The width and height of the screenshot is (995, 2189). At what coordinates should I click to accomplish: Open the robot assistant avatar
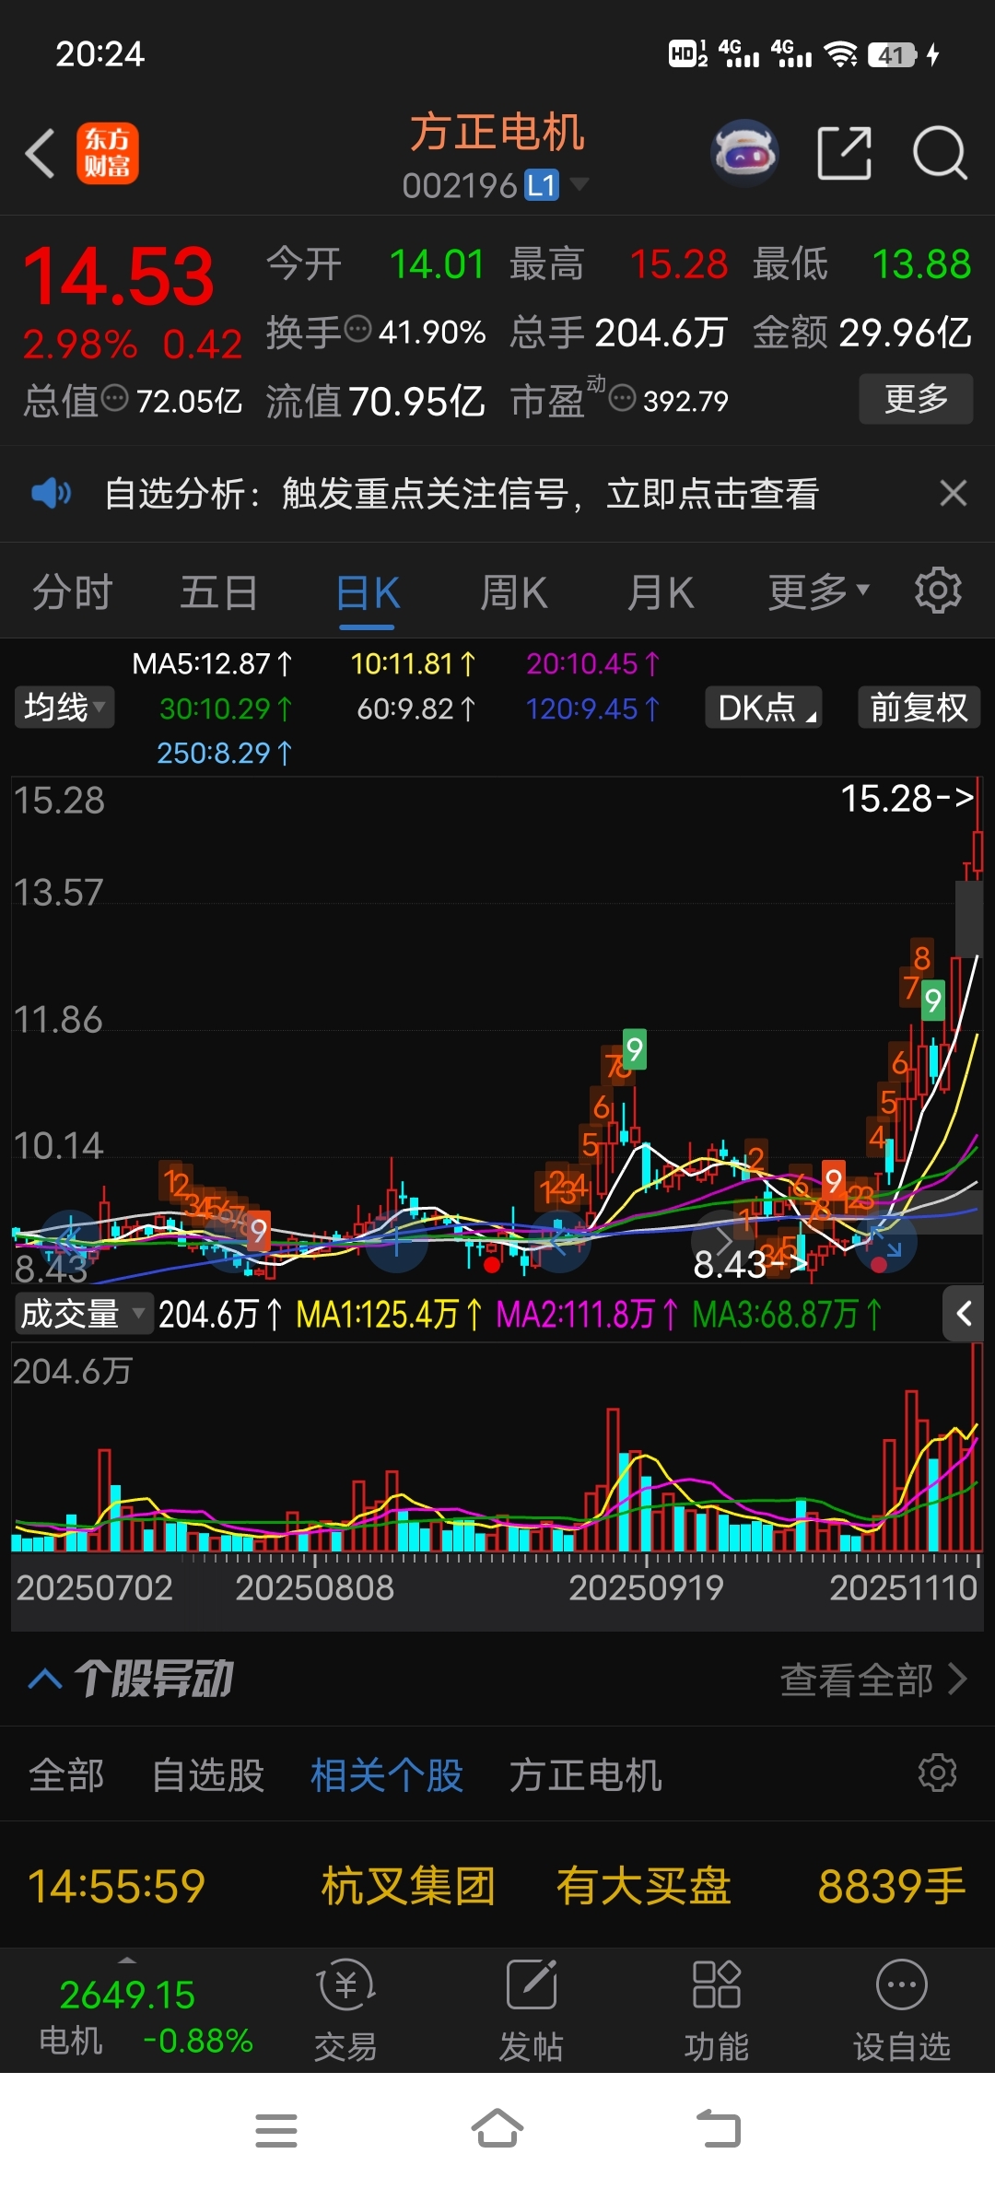[x=744, y=153]
